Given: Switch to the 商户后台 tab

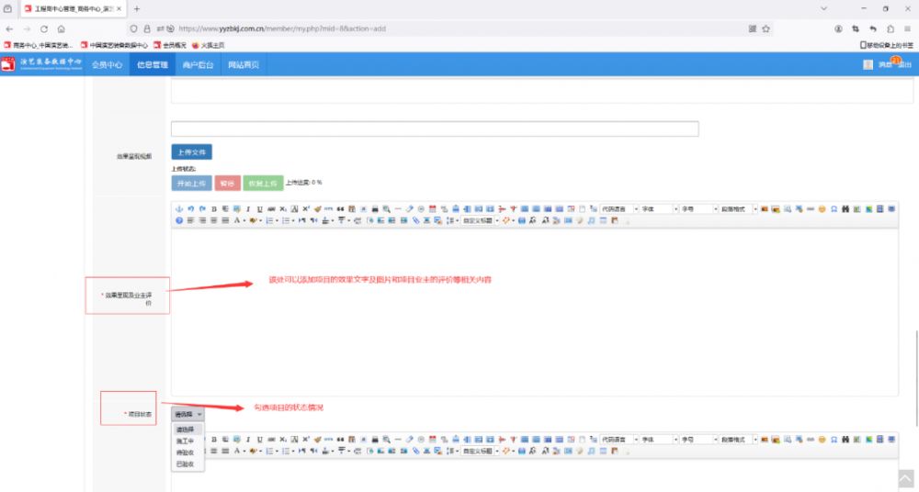Looking at the screenshot, I should (198, 65).
